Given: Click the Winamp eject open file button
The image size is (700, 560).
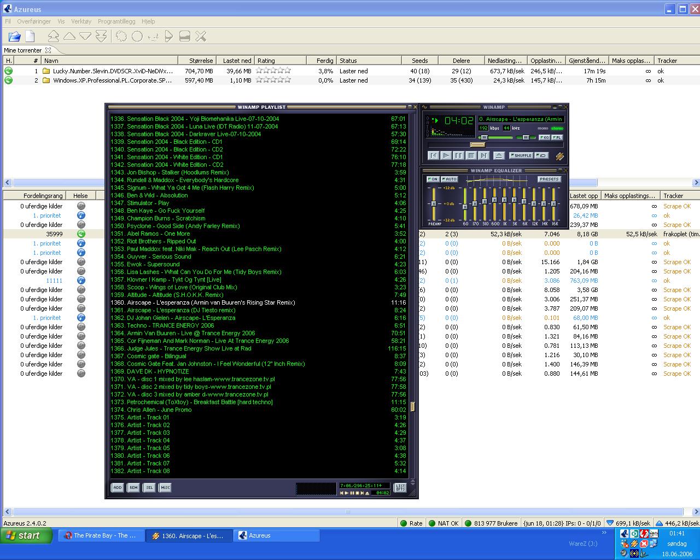Looking at the screenshot, I should click(x=498, y=156).
